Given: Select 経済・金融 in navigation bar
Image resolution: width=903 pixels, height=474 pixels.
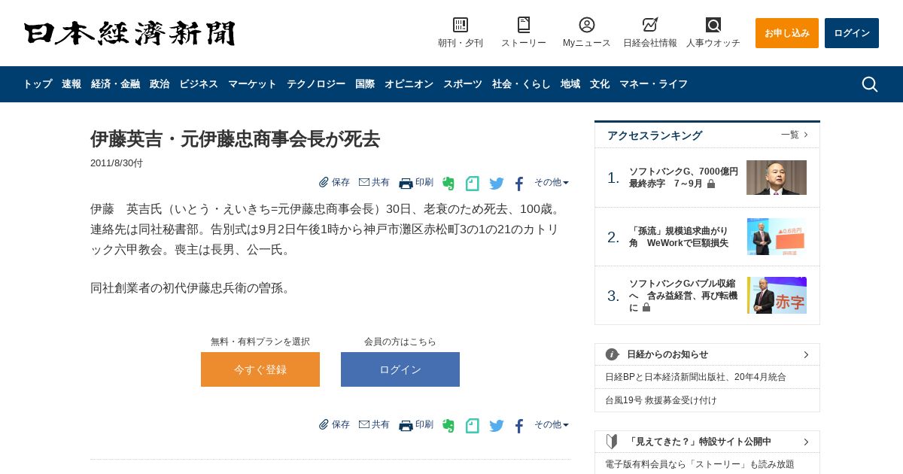Looking at the screenshot, I should (x=115, y=84).
